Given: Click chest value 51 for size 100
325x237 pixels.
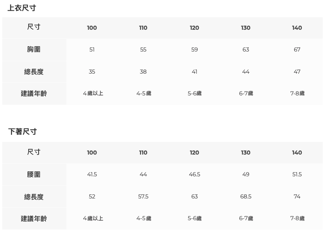Looking at the screenshot, I should (92, 50).
